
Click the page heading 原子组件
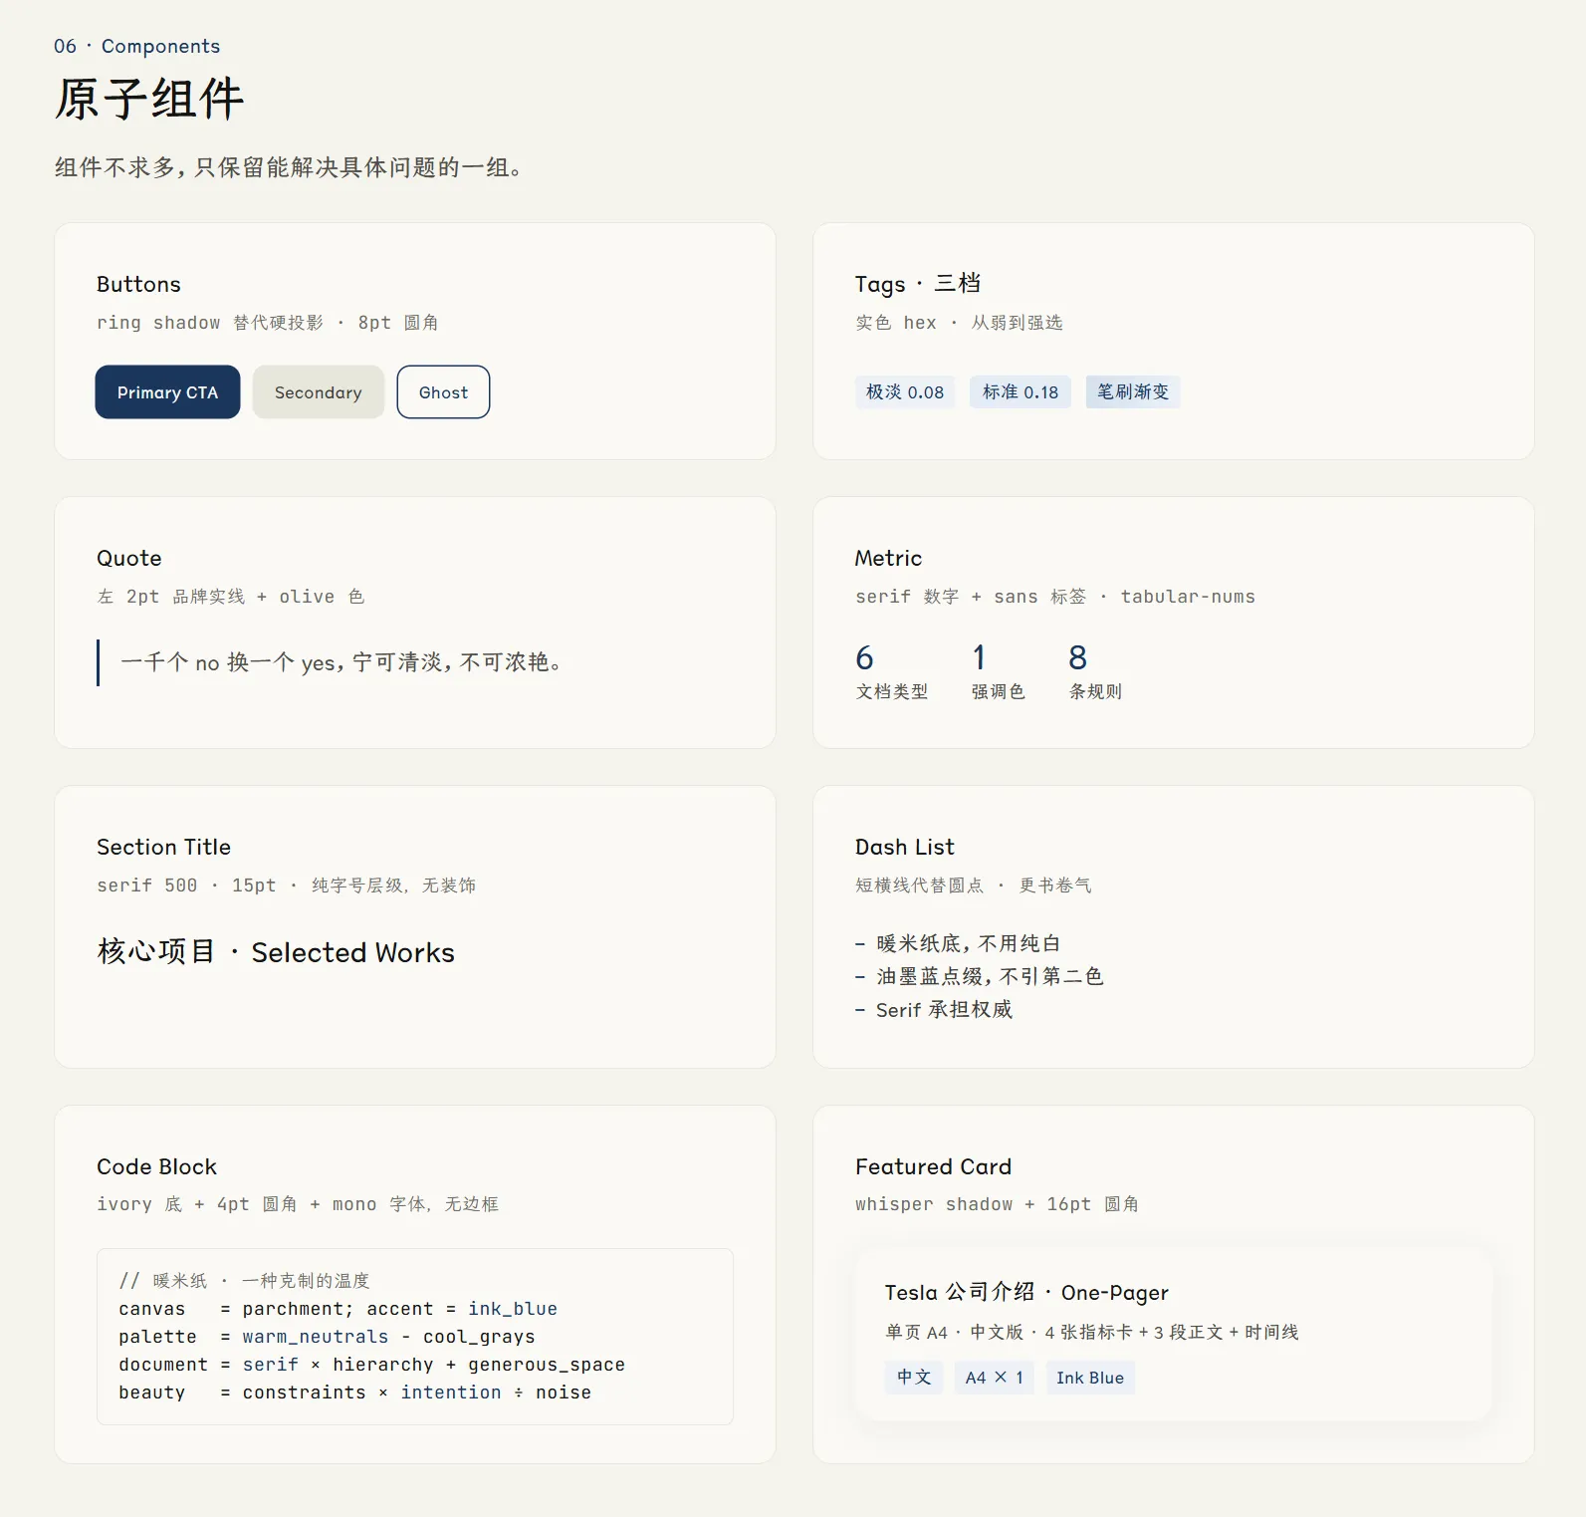[149, 100]
